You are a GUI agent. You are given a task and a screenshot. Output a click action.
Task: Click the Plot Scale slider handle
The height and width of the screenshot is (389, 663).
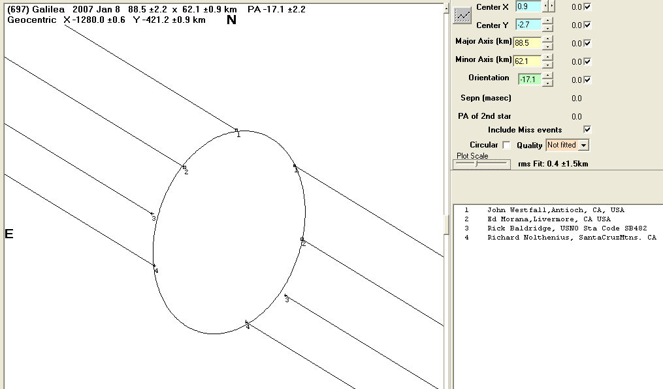(477, 163)
